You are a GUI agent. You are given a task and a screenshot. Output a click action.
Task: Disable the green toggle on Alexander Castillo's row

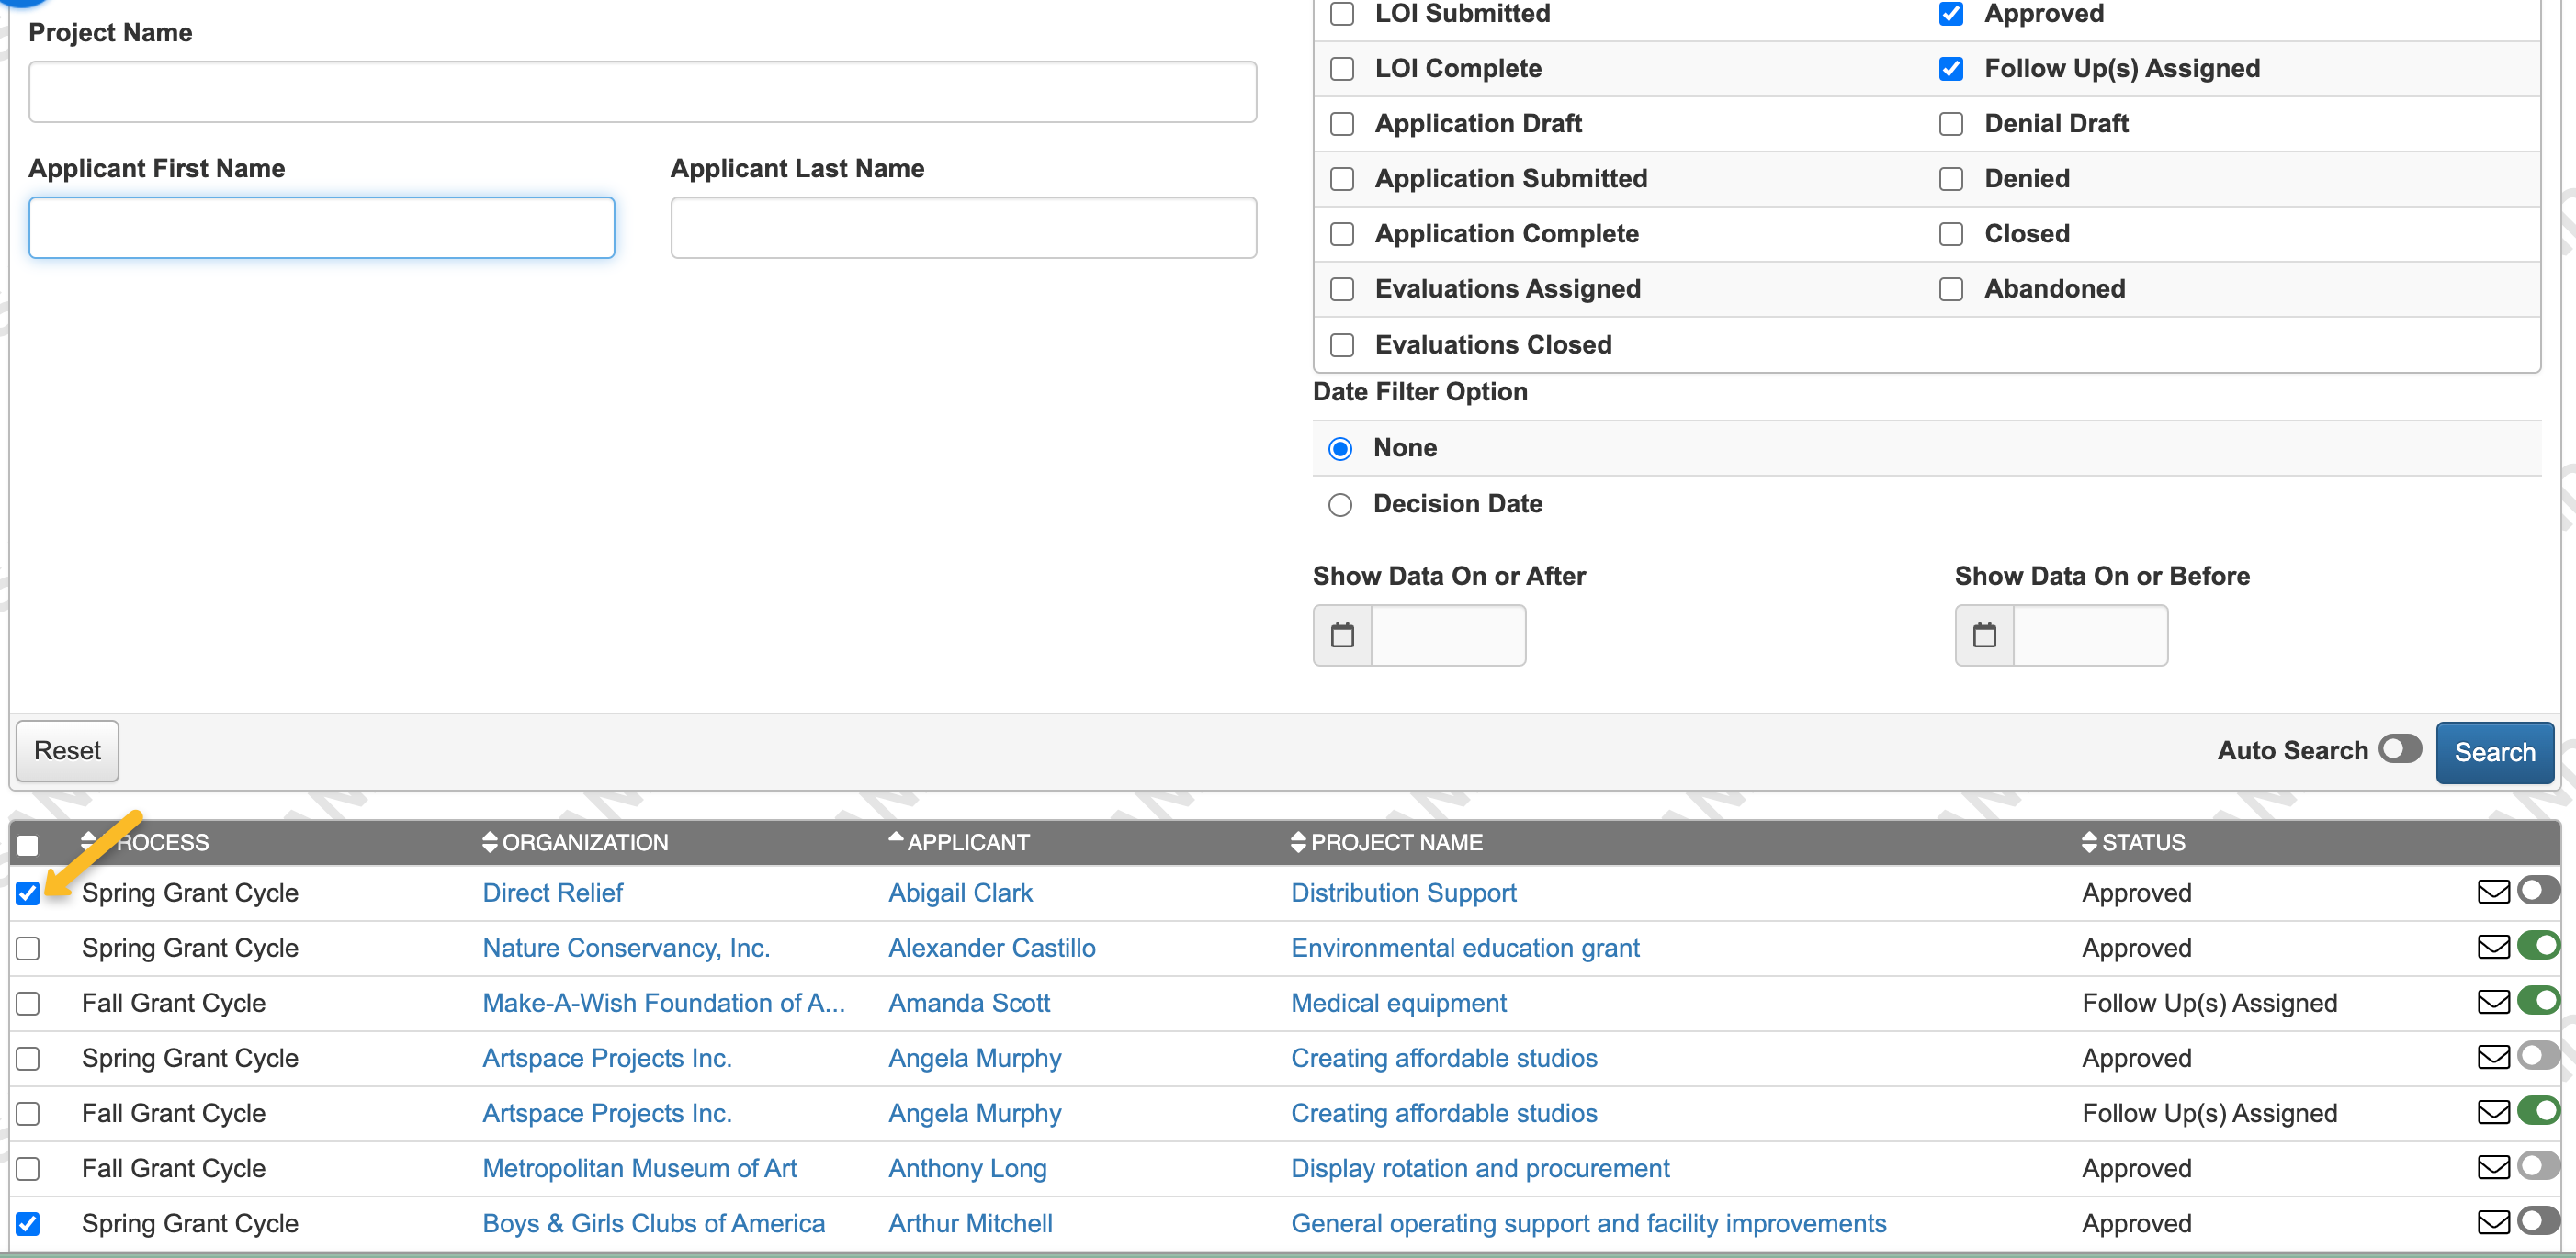2541,946
